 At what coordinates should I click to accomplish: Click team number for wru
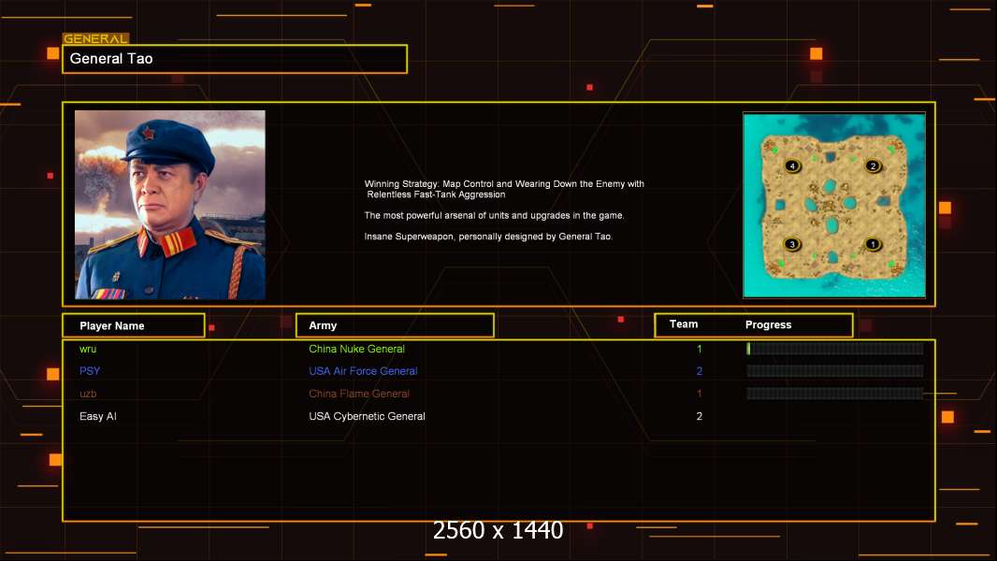coord(700,349)
